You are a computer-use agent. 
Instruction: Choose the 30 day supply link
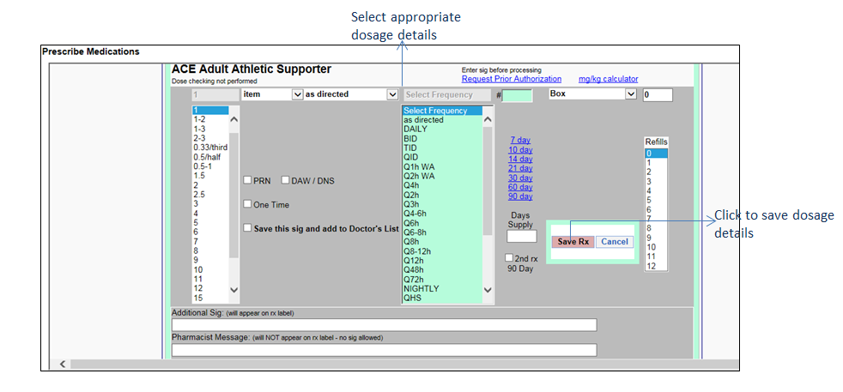[x=519, y=178]
